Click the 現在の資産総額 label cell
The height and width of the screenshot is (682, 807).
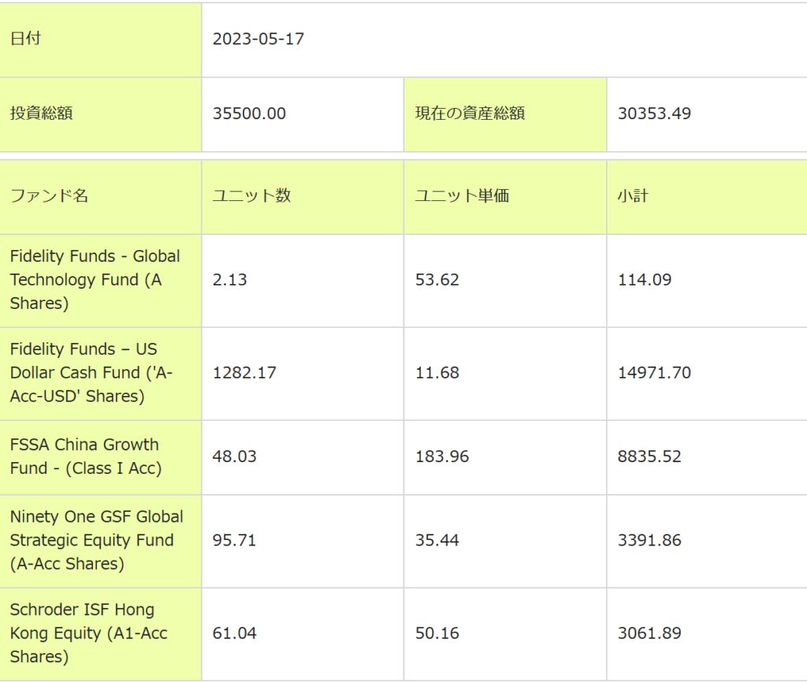pyautogui.click(x=470, y=114)
